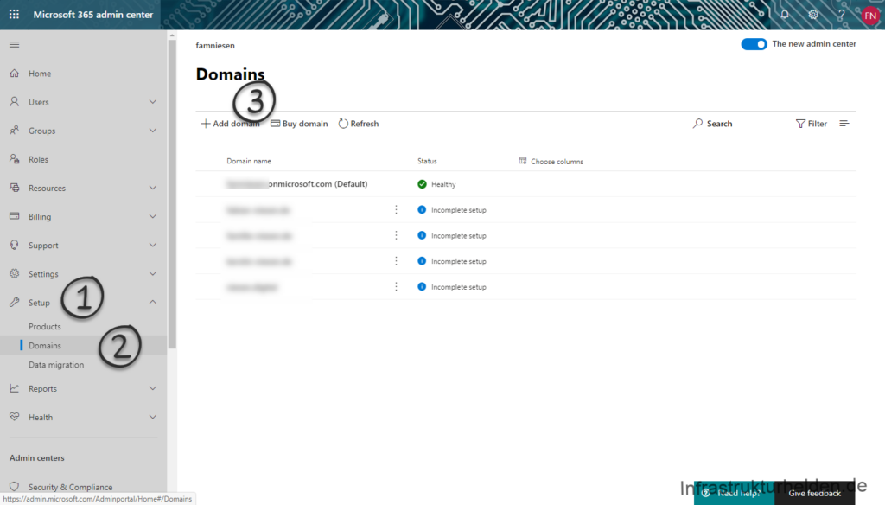Sort by Status column header

tap(427, 161)
